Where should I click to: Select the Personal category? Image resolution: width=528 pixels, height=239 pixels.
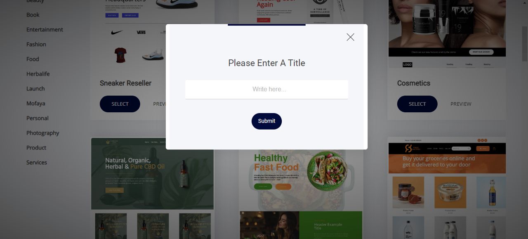(x=38, y=118)
